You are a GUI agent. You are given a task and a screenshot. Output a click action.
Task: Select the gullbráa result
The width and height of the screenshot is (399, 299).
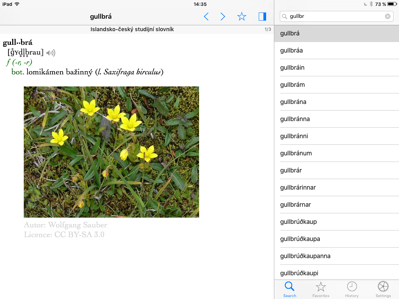[x=337, y=51]
